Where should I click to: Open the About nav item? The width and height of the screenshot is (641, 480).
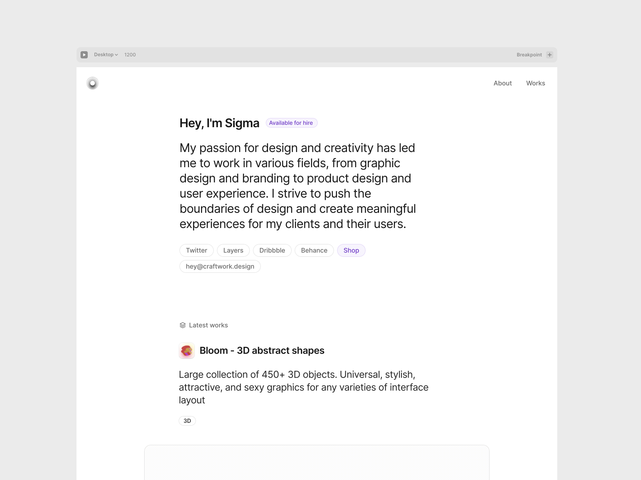[502, 83]
